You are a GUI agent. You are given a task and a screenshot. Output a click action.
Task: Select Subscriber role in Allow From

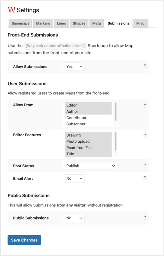pyautogui.click(x=76, y=124)
